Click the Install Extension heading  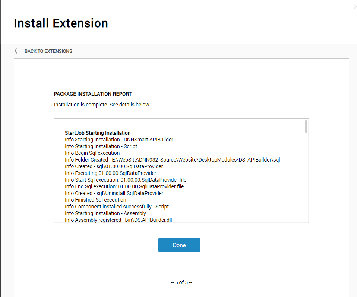tap(61, 23)
